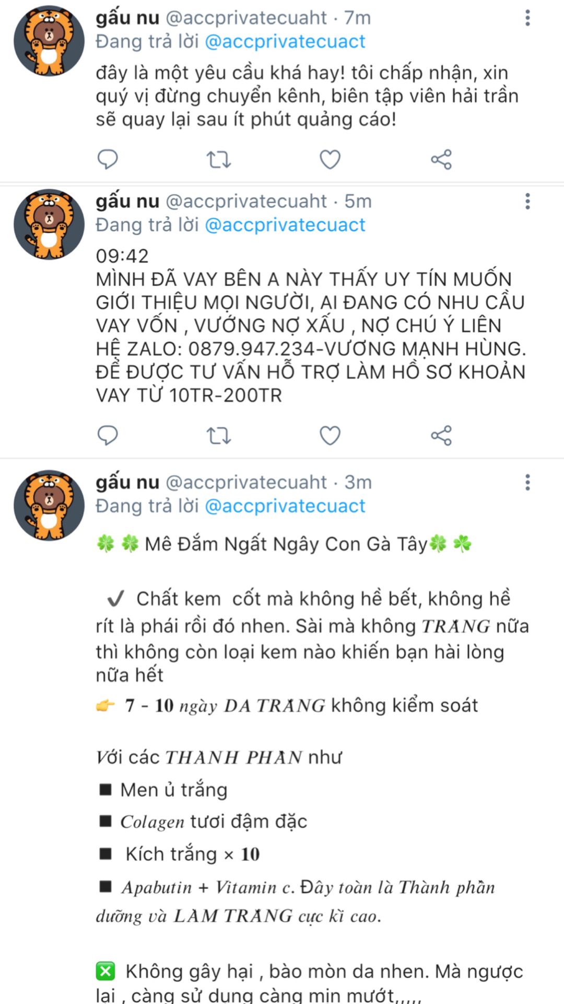This screenshot has height=1004, width=564.
Task: Retweet the first tweet posted 7m ago
Action: pos(219,159)
